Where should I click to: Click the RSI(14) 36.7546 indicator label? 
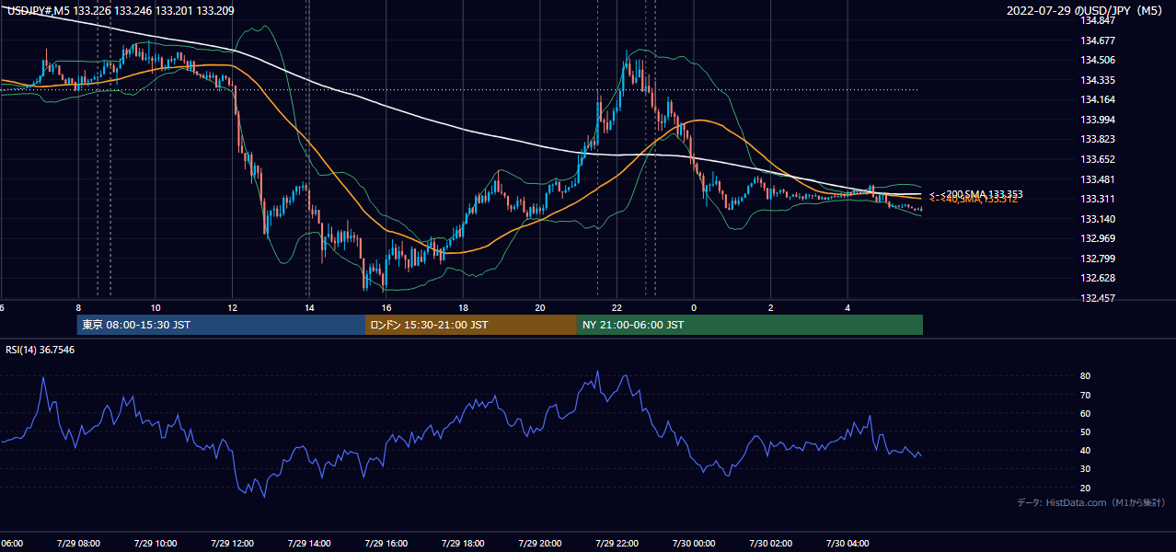point(40,350)
